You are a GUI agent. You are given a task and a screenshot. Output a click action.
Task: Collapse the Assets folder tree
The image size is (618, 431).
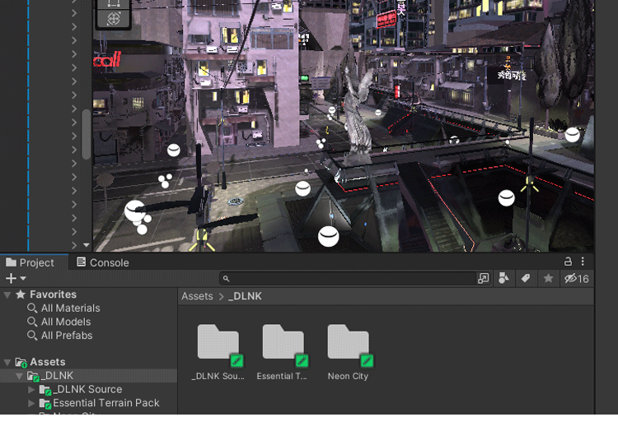(7, 362)
